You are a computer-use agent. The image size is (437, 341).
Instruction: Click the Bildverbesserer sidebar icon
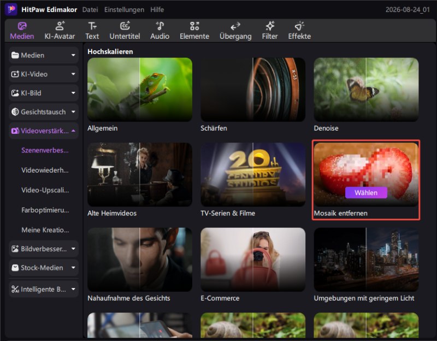click(15, 249)
